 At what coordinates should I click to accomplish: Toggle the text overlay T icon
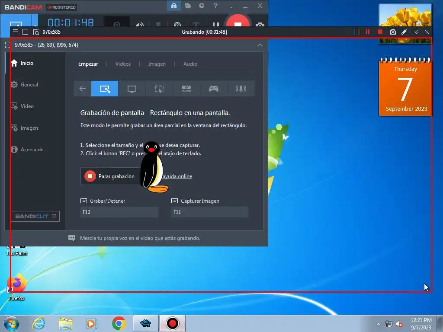click(x=196, y=25)
